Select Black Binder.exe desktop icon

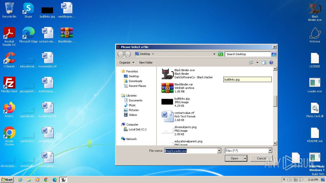tap(315, 12)
